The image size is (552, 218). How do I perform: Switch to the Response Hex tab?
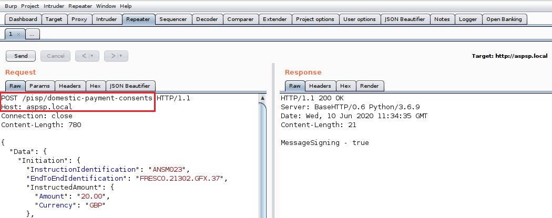click(x=345, y=86)
